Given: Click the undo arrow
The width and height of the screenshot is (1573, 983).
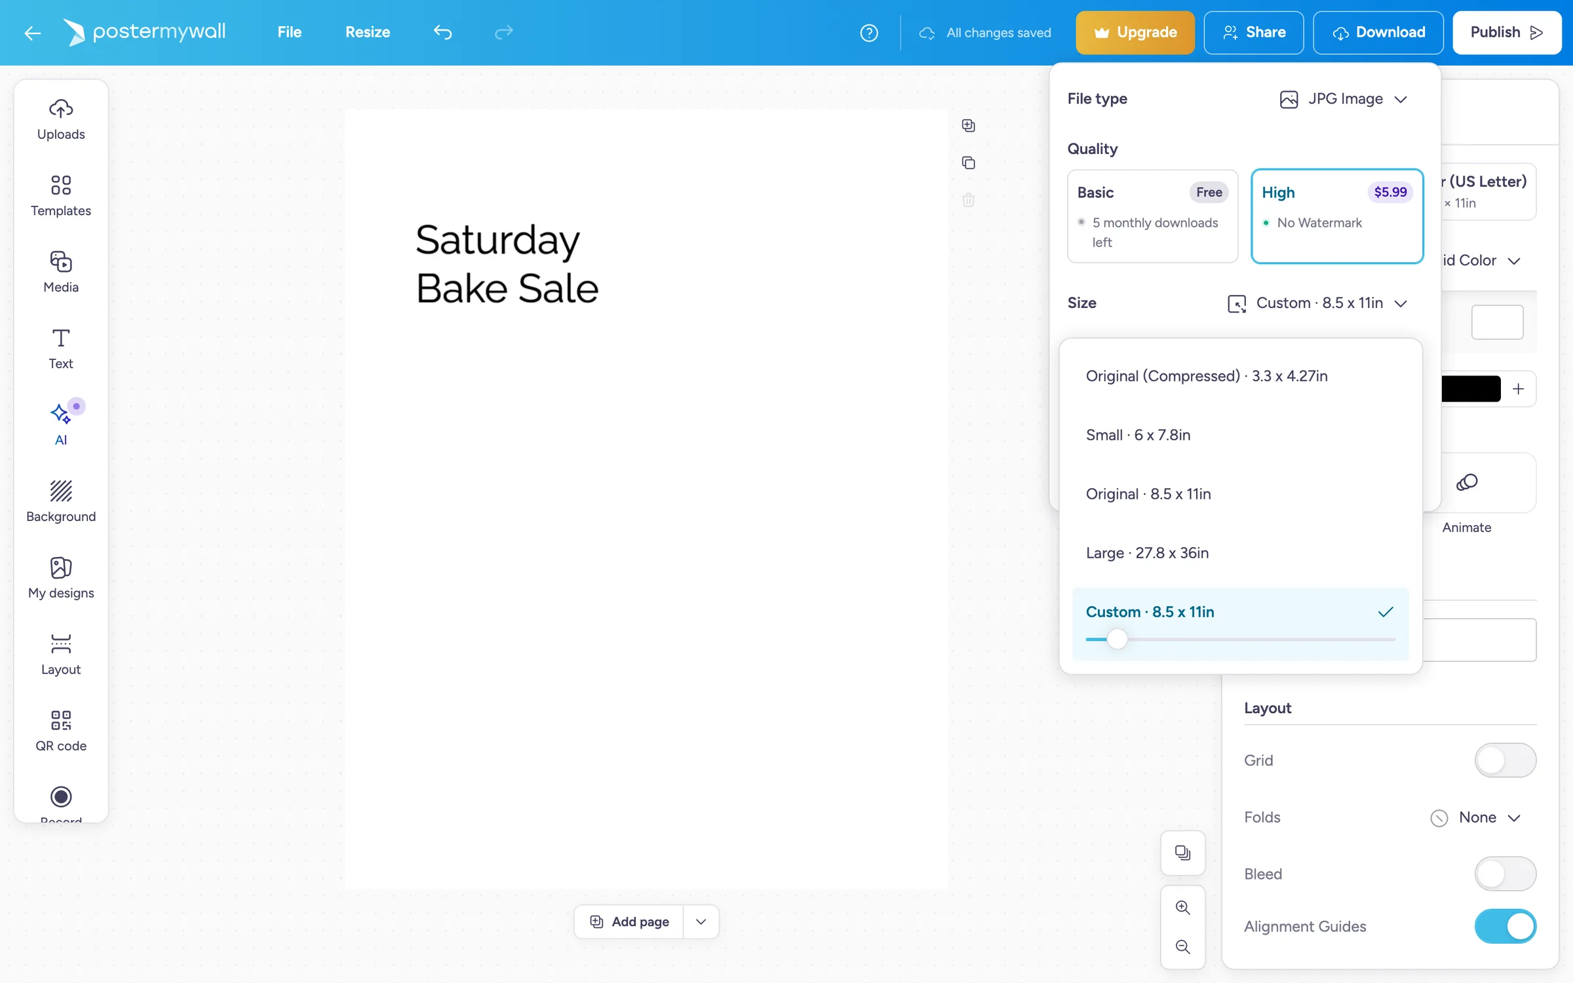Looking at the screenshot, I should [x=443, y=32].
